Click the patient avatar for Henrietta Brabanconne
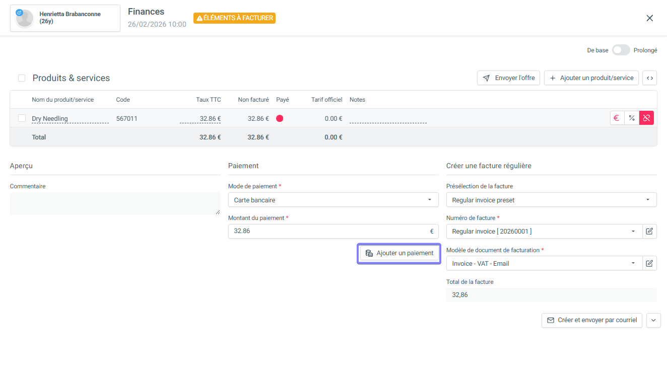This screenshot has height=373, width=667. click(x=25, y=18)
